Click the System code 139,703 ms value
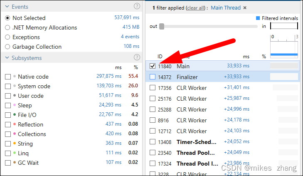The width and height of the screenshot is (303, 176). tap(109, 86)
